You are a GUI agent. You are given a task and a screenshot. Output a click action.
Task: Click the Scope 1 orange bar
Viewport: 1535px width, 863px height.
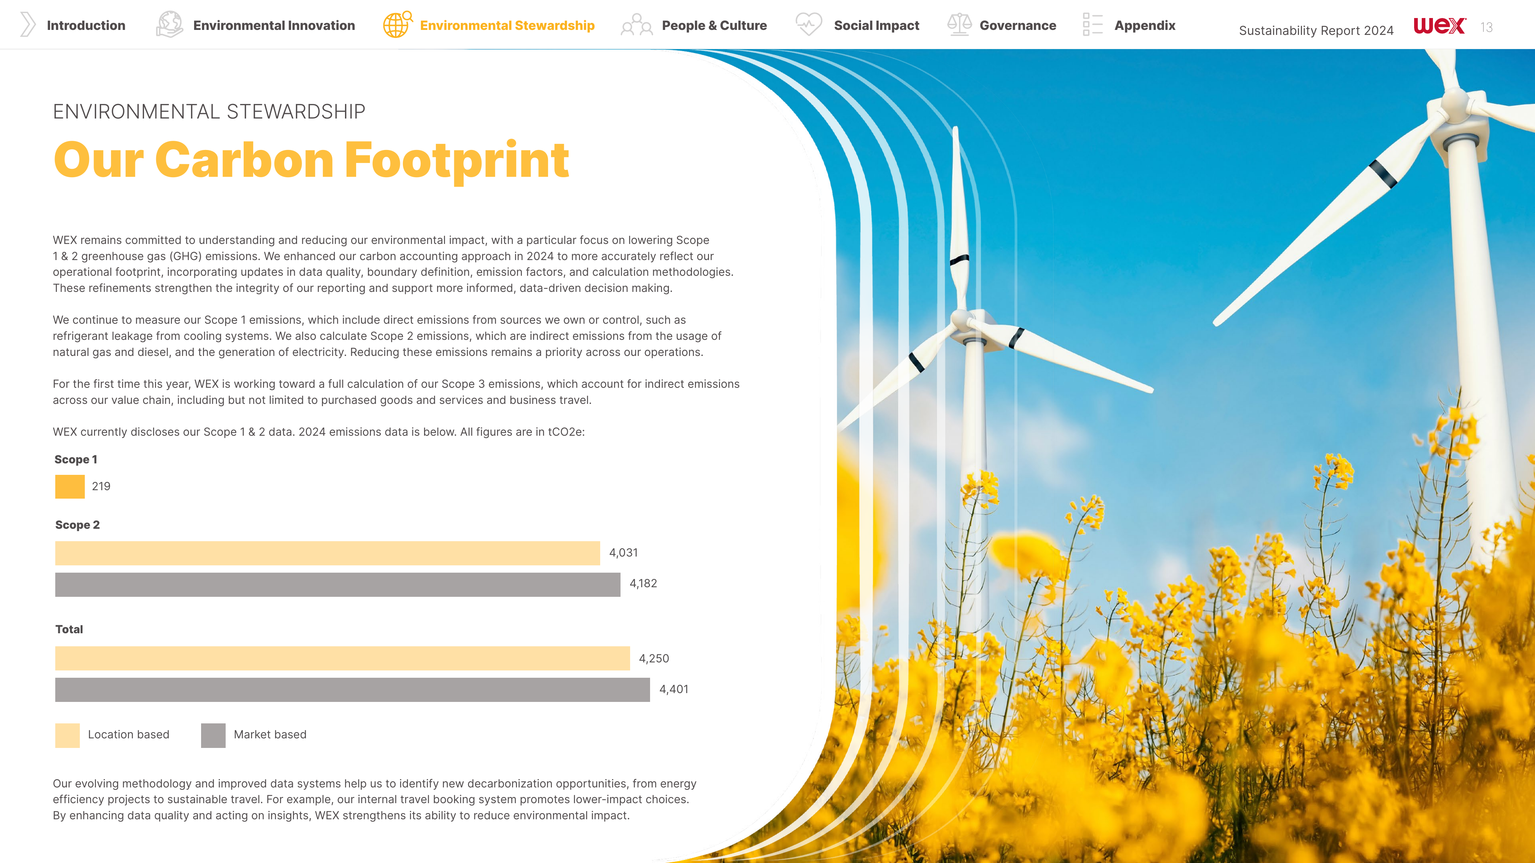tap(70, 487)
